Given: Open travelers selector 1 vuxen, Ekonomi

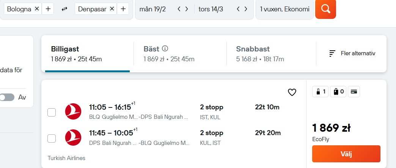Looking at the screenshot, I should (x=284, y=9).
